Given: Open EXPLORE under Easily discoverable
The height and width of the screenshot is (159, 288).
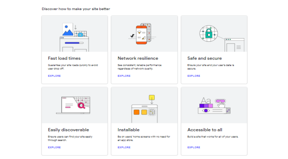Looking at the screenshot, I should (x=54, y=147).
